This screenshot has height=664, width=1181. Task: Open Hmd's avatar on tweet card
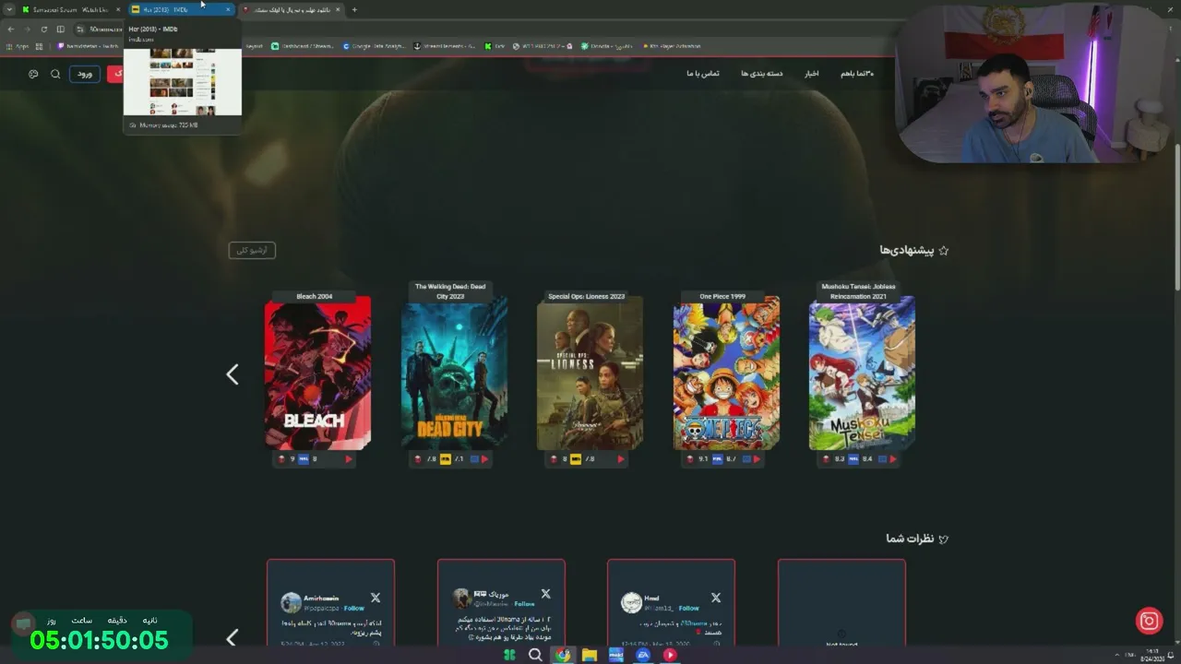(x=631, y=602)
